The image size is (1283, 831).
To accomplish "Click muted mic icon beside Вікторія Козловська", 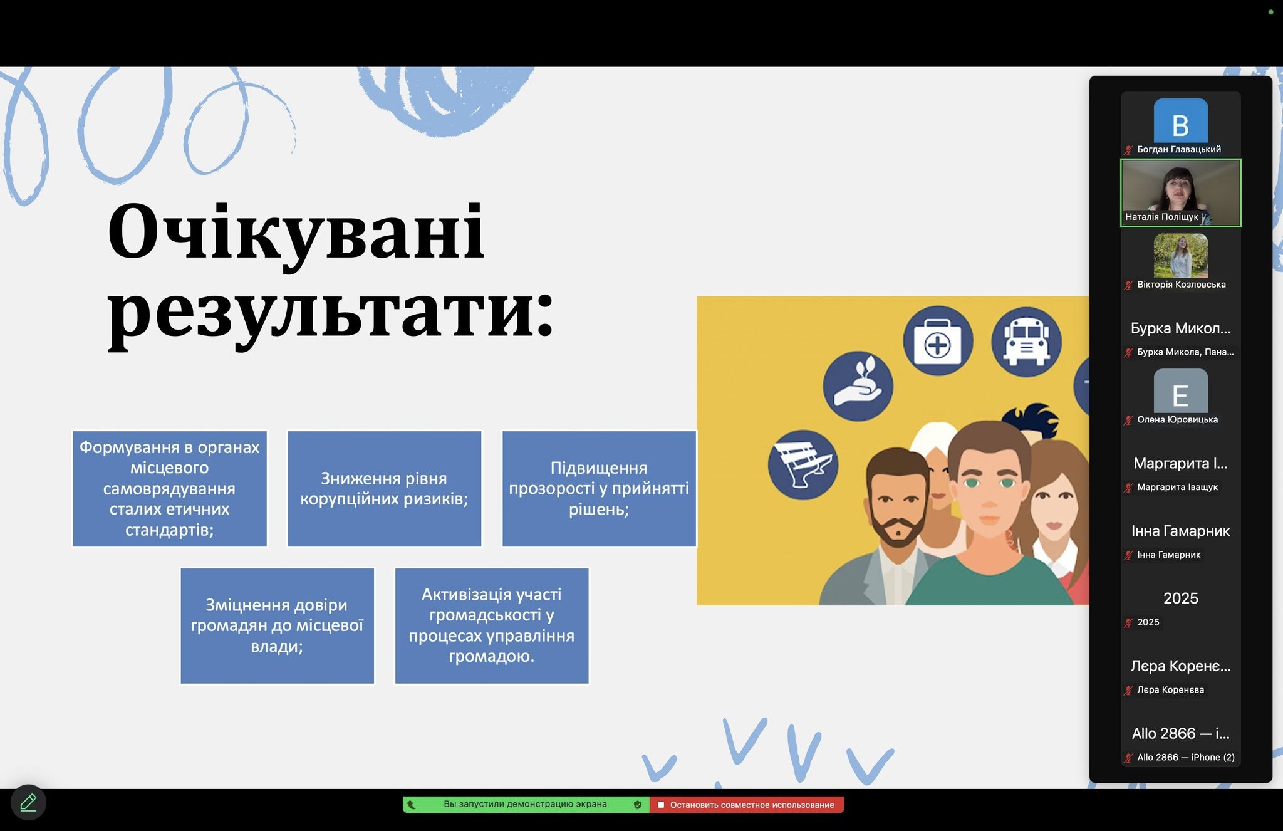I will (1129, 285).
